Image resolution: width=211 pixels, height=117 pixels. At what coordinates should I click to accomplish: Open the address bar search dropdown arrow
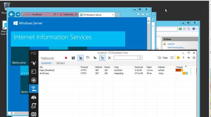[x=57, y=14]
